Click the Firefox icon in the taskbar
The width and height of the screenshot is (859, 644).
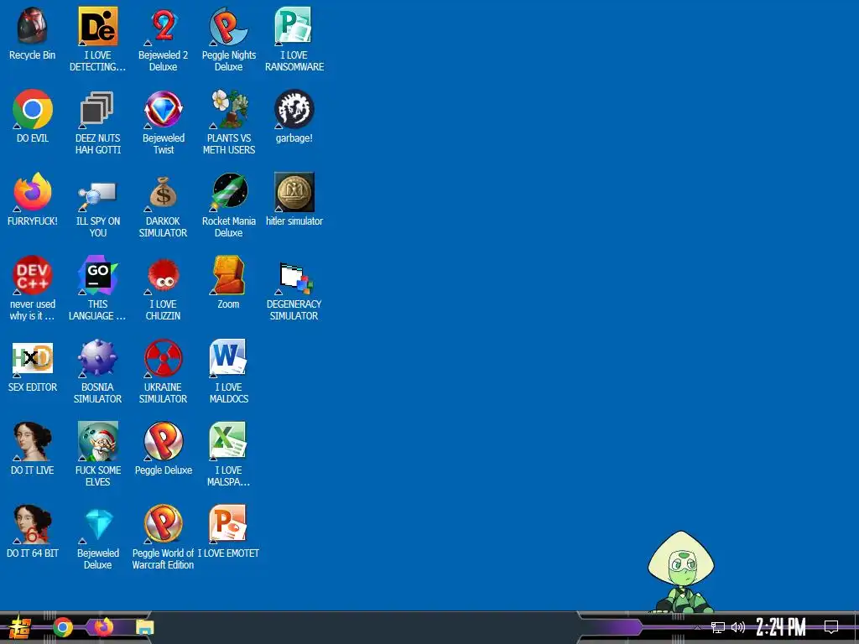pyautogui.click(x=103, y=627)
